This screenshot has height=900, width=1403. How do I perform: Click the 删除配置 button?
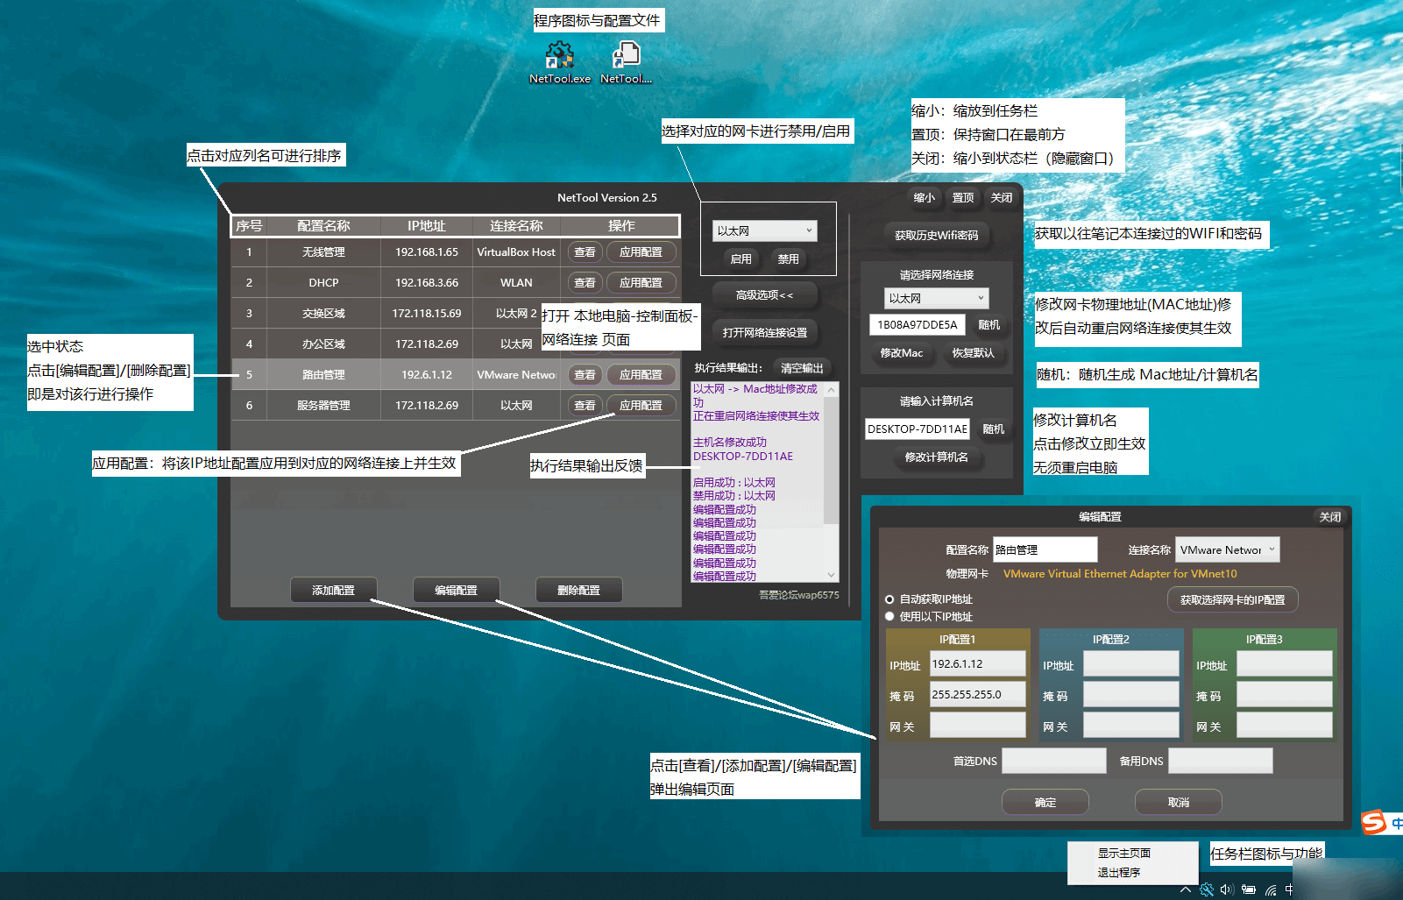tap(579, 591)
